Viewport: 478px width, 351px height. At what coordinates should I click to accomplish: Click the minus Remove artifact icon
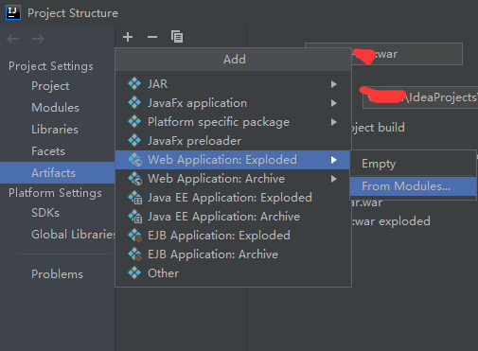coord(152,37)
